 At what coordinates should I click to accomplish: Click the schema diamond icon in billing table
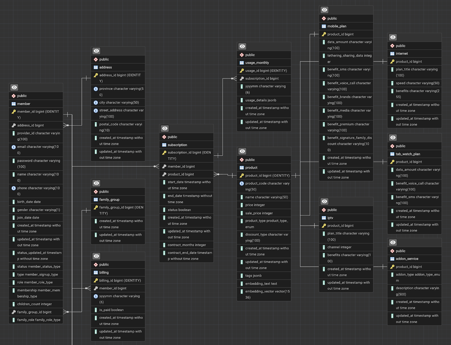[x=96, y=265]
